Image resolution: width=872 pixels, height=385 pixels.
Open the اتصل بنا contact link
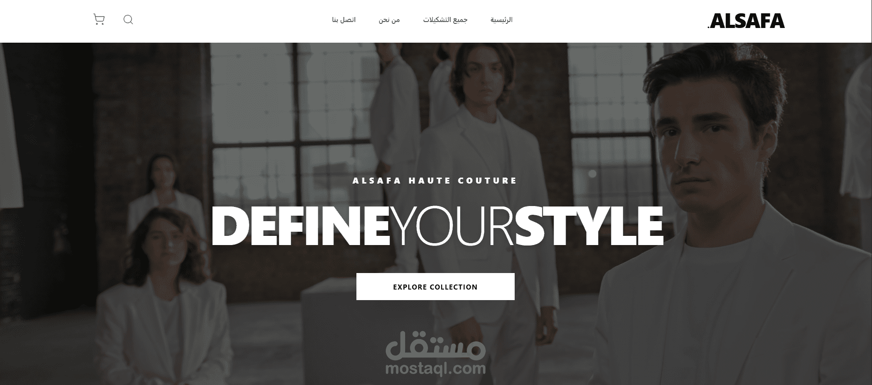pyautogui.click(x=344, y=20)
